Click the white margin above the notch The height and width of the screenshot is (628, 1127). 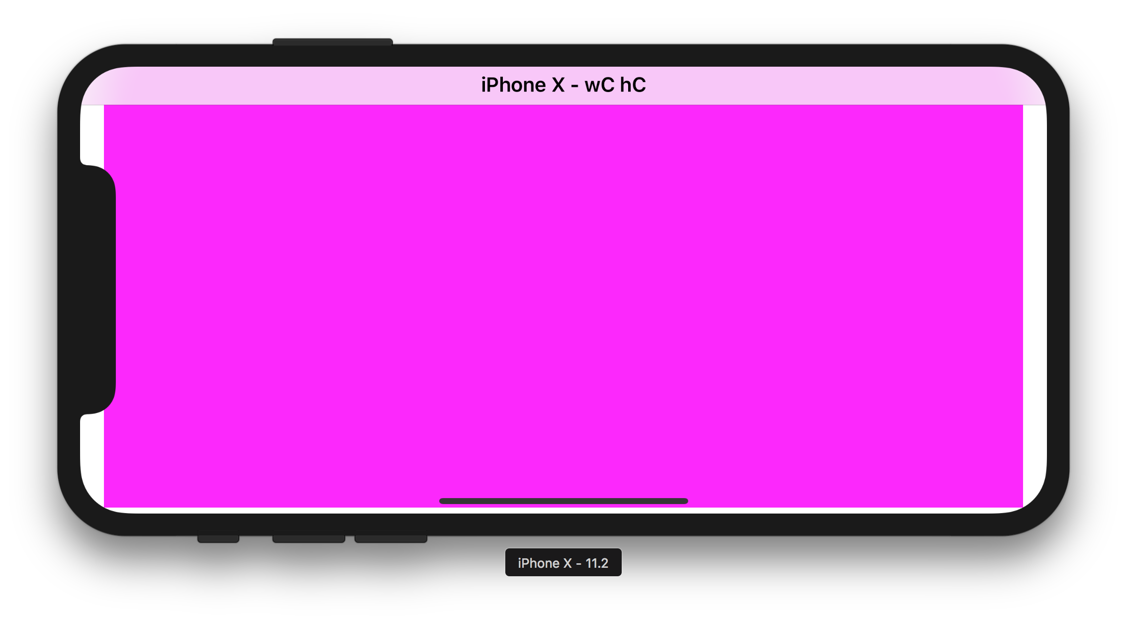click(x=92, y=133)
